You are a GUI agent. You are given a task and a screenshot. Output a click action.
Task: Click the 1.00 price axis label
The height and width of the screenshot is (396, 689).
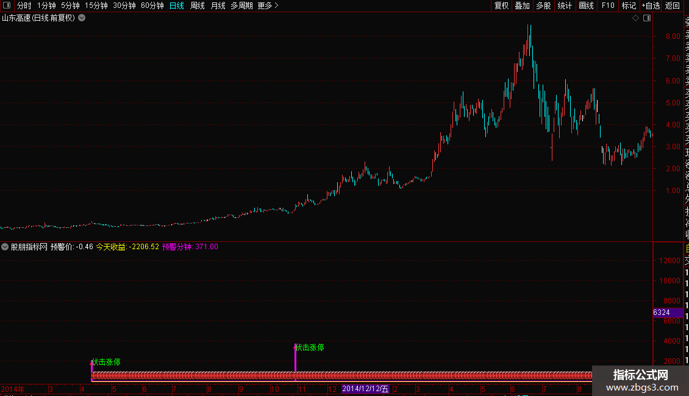[x=673, y=191]
